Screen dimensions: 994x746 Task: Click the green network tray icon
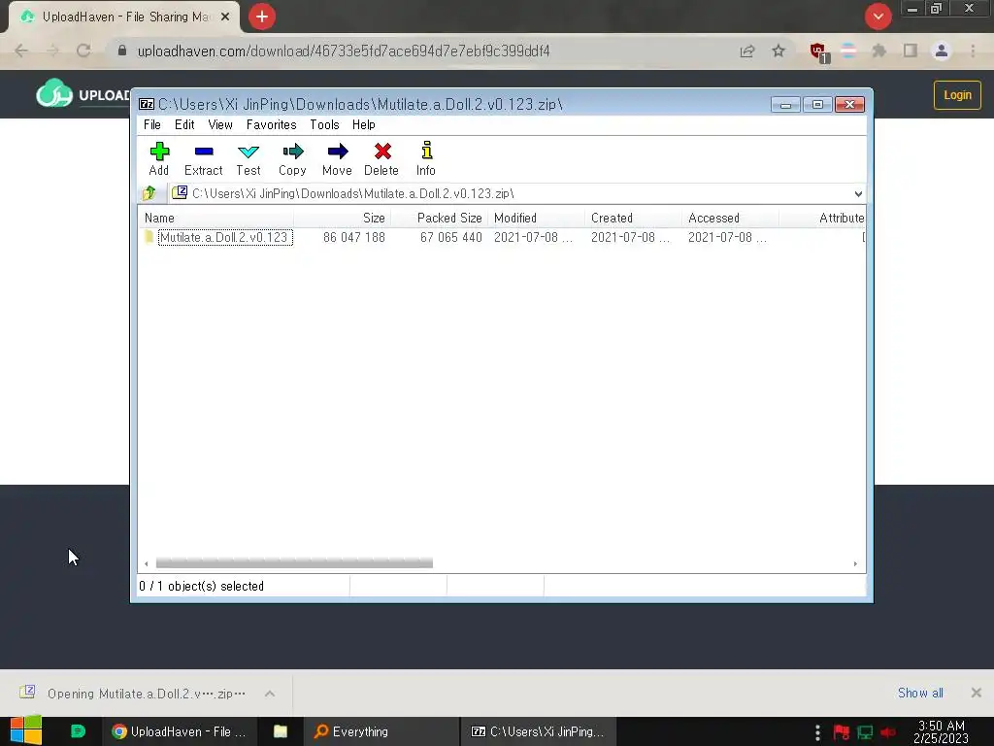[x=865, y=732]
